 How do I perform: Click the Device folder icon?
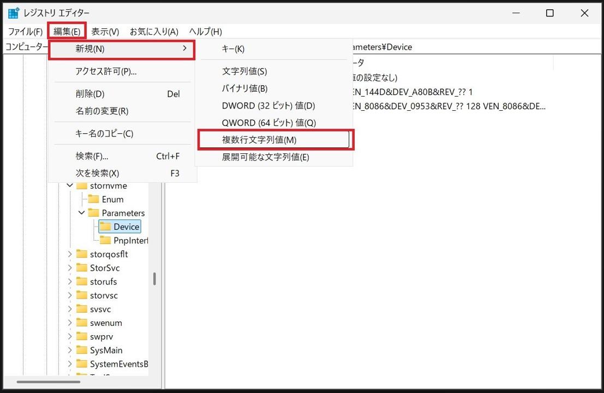point(105,227)
